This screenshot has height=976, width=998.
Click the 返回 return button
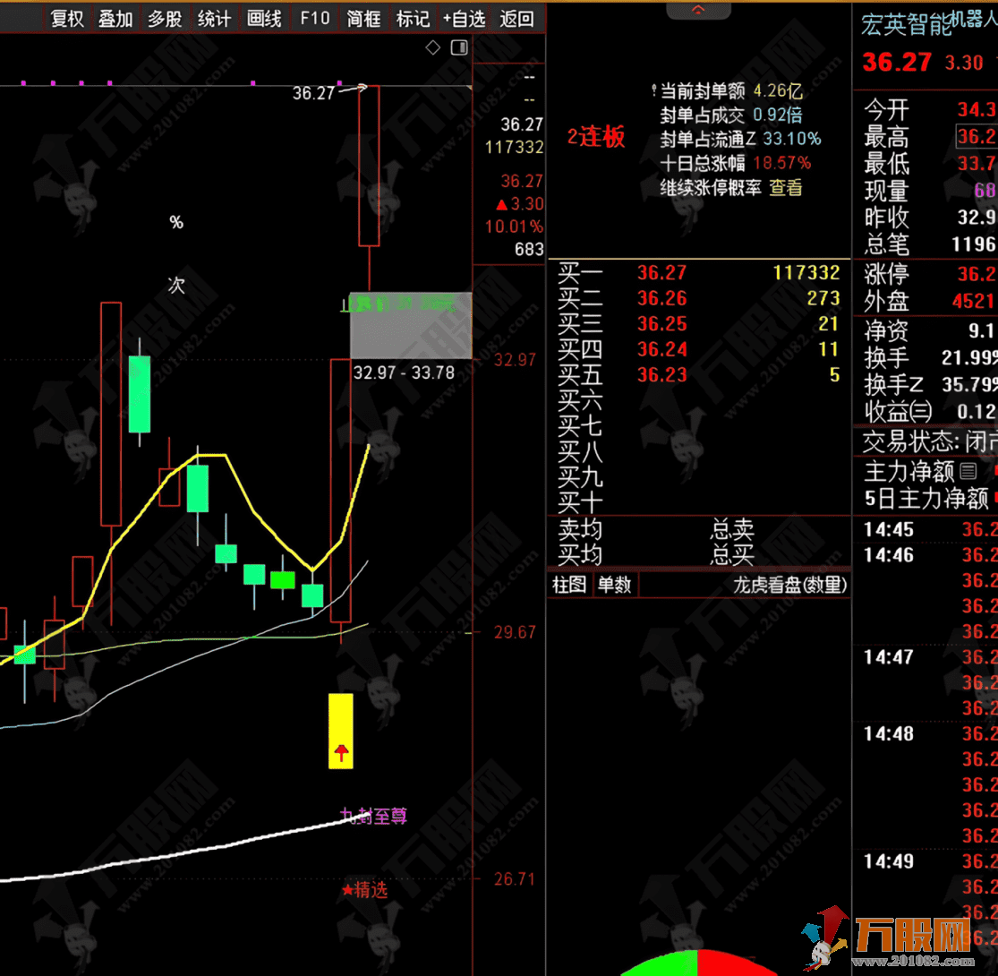517,19
